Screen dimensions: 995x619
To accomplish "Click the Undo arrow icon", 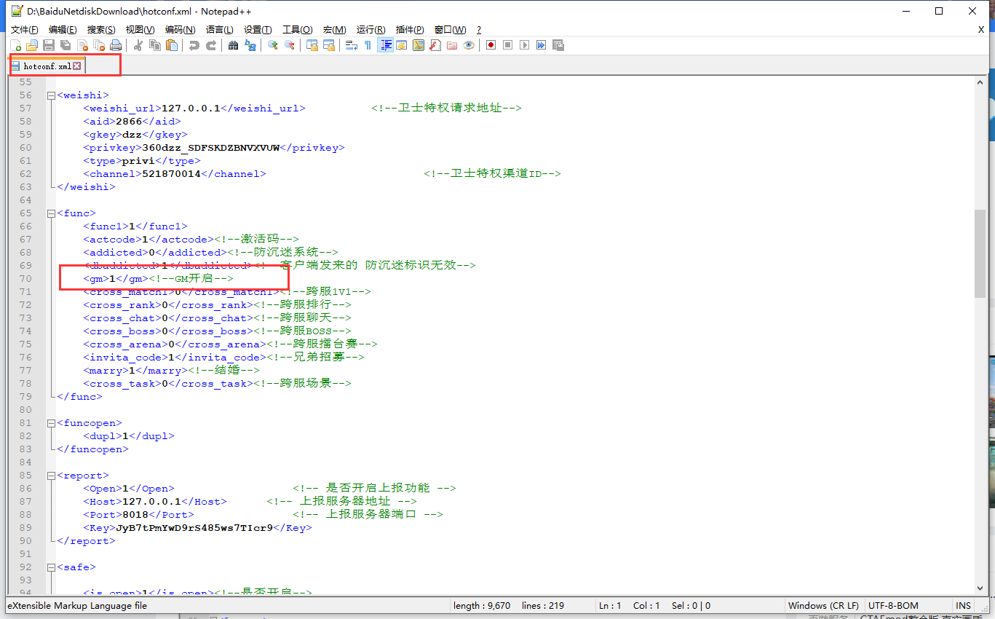I will point(194,45).
